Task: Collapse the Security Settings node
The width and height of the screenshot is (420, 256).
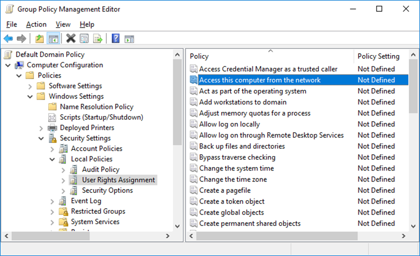Action: tap(41, 138)
